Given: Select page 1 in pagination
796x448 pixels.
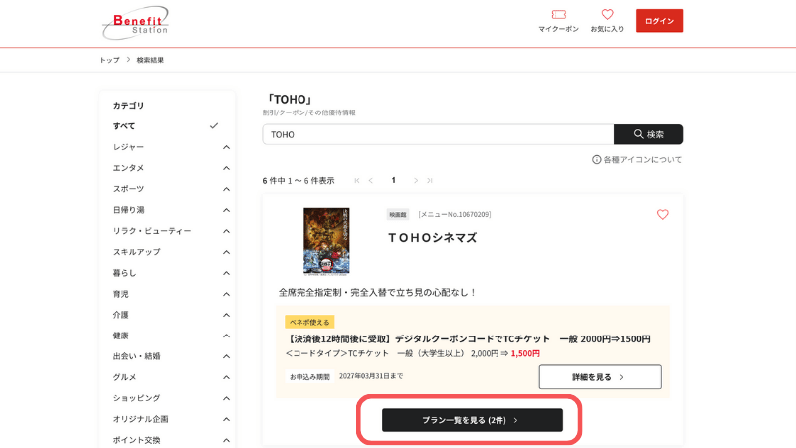Looking at the screenshot, I should coord(393,180).
